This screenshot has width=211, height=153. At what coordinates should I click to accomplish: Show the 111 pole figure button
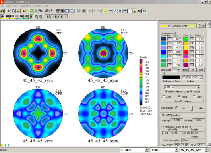54,17
